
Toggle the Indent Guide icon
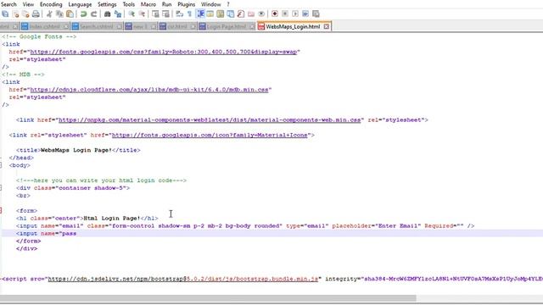coord(200,14)
